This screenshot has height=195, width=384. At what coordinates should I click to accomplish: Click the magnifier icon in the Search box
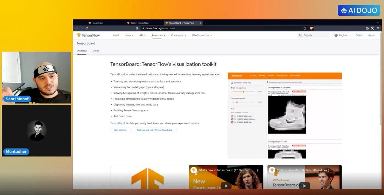point(301,35)
